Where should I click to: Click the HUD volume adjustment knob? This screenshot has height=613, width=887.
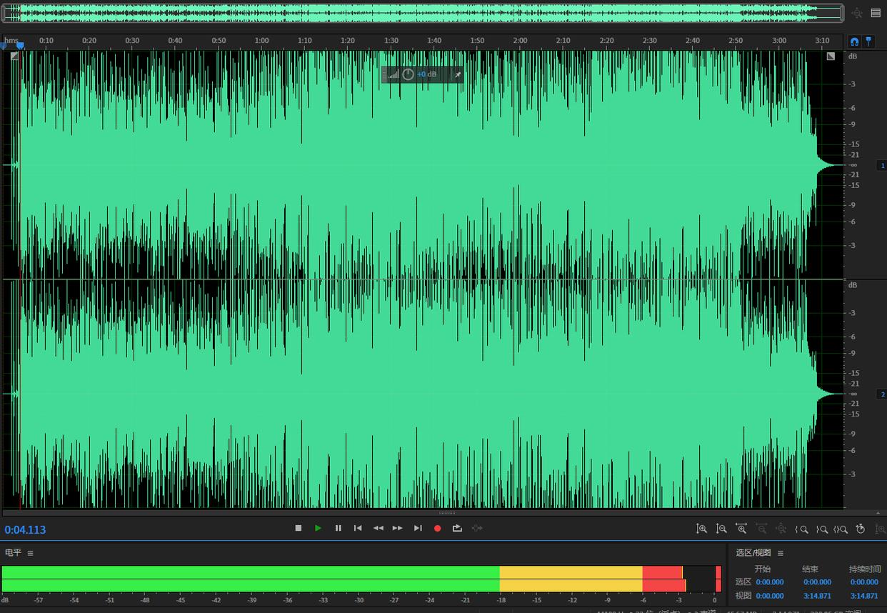pos(408,74)
